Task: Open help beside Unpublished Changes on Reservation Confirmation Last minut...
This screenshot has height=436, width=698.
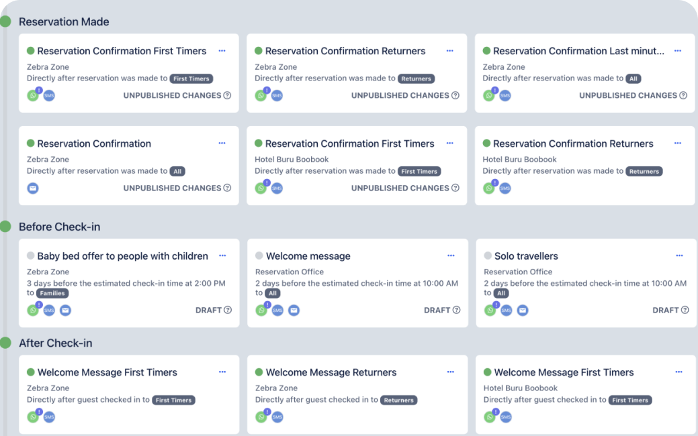Action: [x=683, y=95]
